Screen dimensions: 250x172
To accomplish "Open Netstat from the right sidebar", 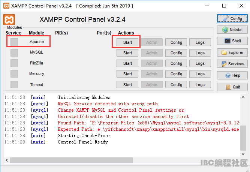I will coord(232,30).
